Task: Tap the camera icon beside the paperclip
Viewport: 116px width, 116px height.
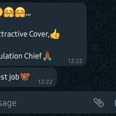Action: click(115, 103)
